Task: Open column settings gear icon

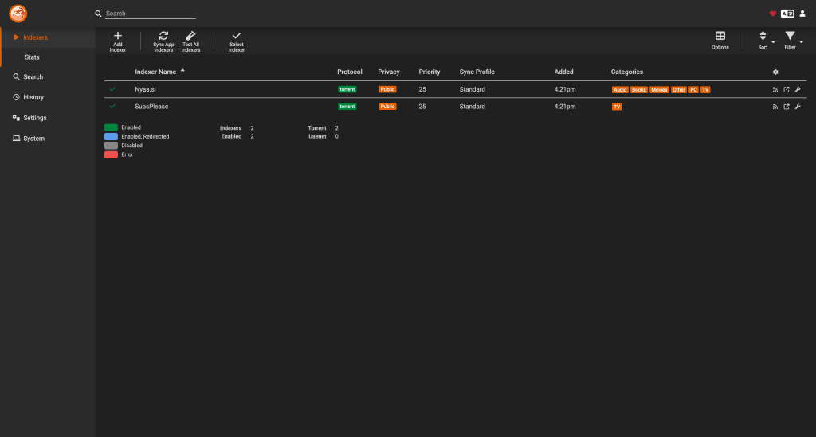Action: pyautogui.click(x=775, y=72)
